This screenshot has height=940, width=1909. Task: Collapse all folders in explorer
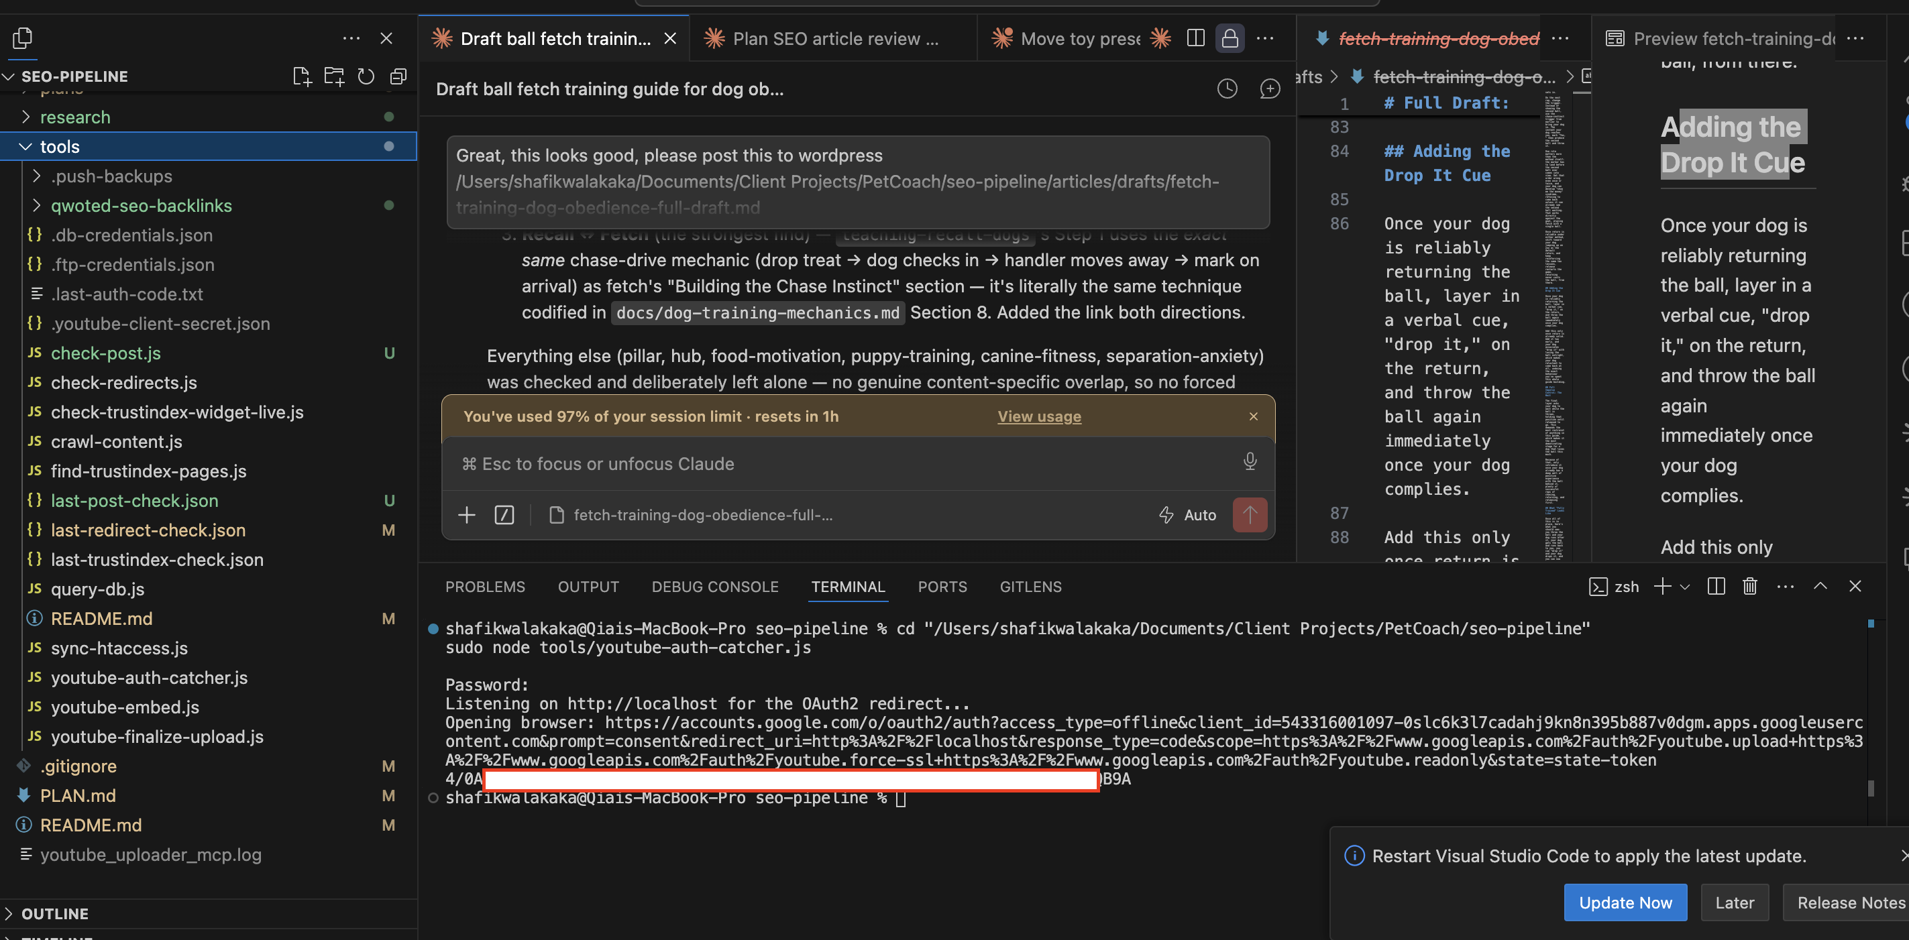pyautogui.click(x=398, y=76)
